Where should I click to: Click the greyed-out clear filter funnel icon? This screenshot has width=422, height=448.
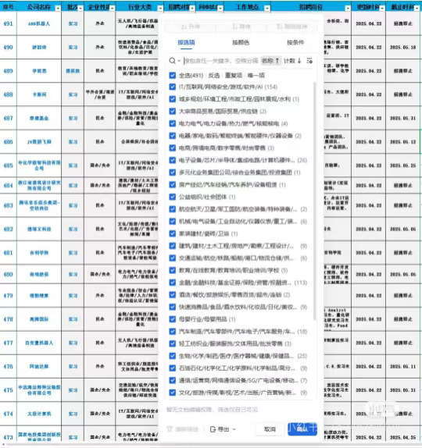pos(170,429)
